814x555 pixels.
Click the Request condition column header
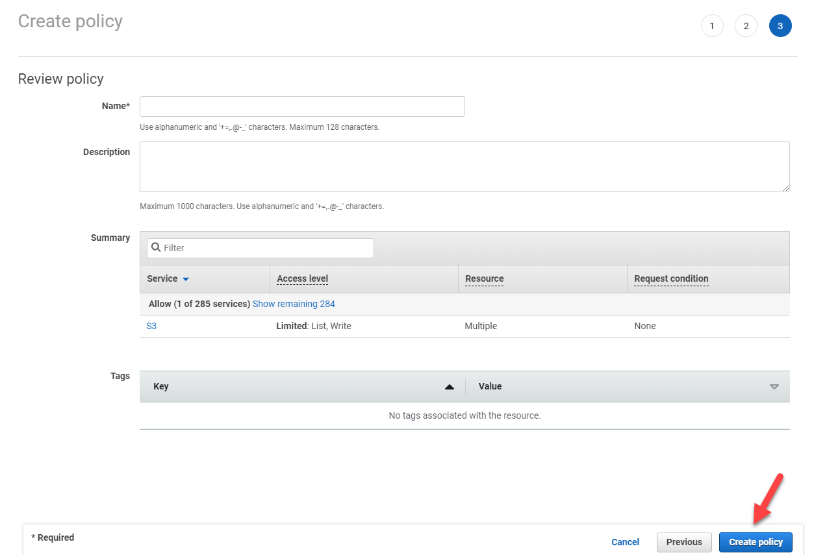tap(671, 278)
